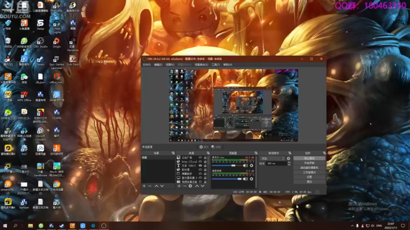Open WPS Office desktop shortcut

[24, 96]
